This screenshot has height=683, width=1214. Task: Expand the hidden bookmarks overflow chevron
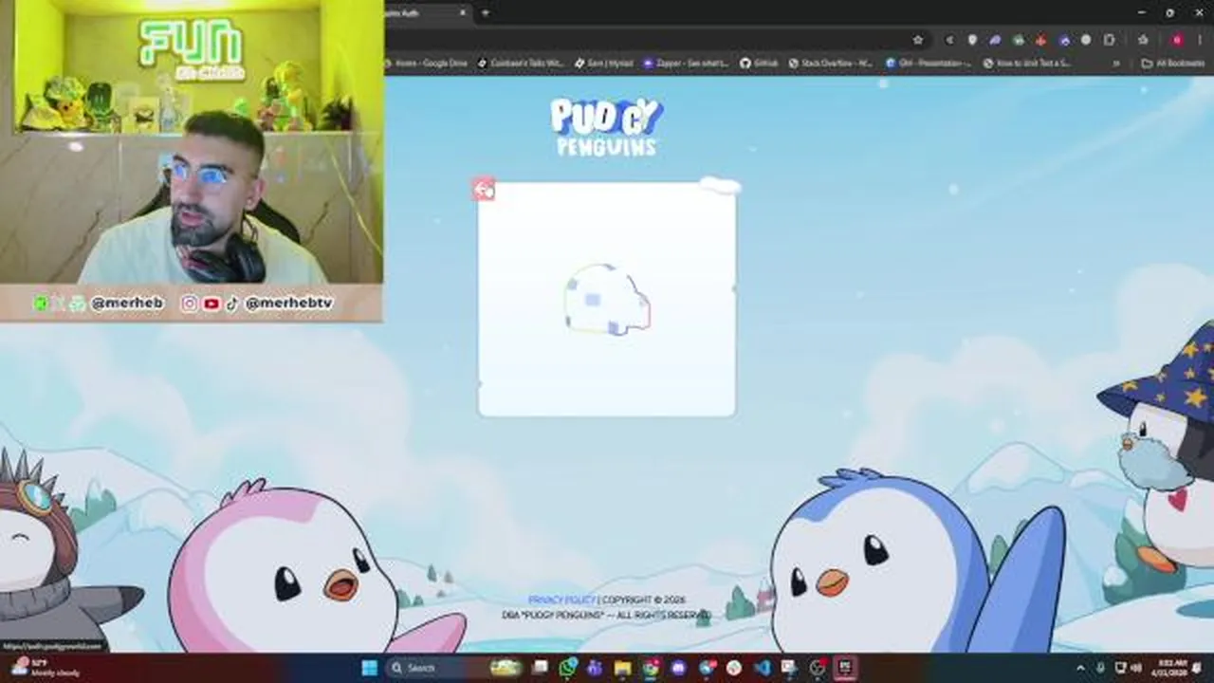coord(1116,64)
